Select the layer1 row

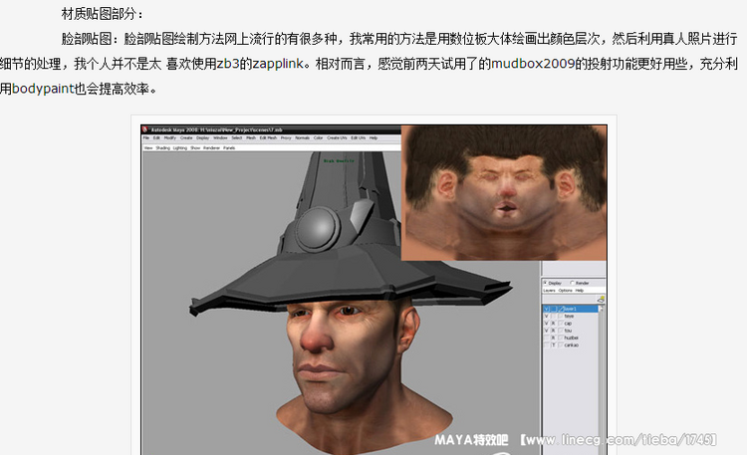point(570,309)
